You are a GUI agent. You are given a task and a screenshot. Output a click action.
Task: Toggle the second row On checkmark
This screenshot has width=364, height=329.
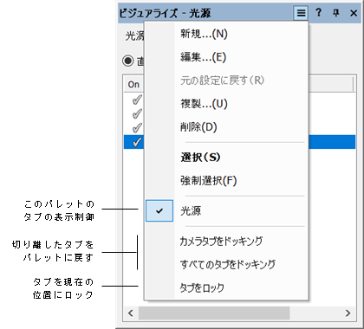pos(137,113)
